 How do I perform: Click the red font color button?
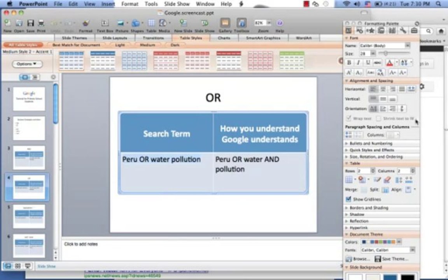click(x=389, y=63)
